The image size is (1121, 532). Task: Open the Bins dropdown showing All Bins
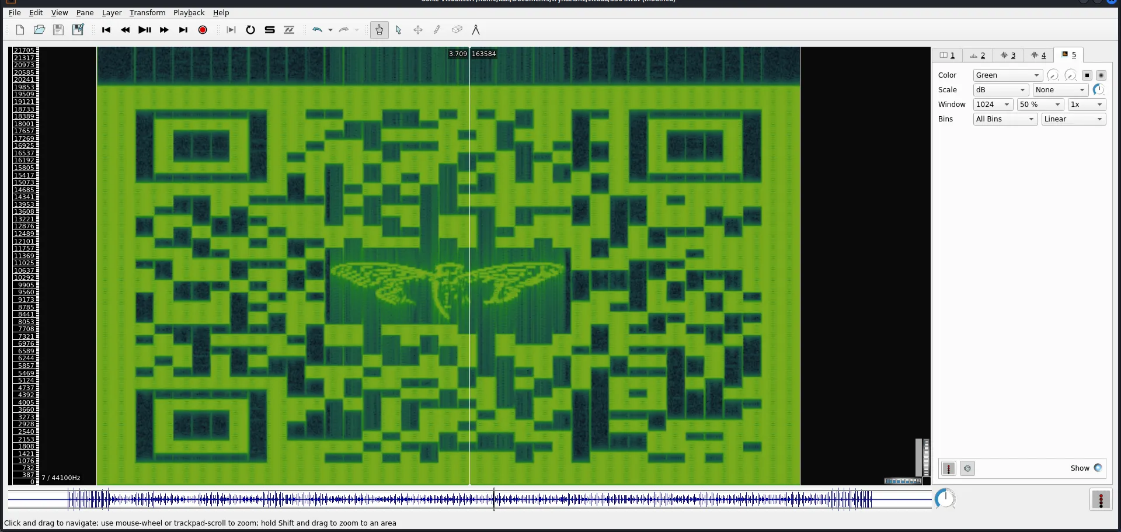[1005, 119]
